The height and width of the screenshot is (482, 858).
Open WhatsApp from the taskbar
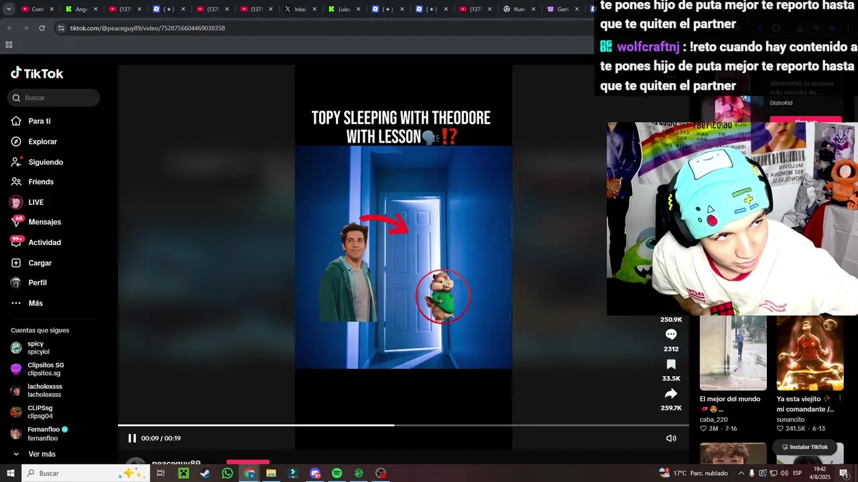tap(227, 473)
